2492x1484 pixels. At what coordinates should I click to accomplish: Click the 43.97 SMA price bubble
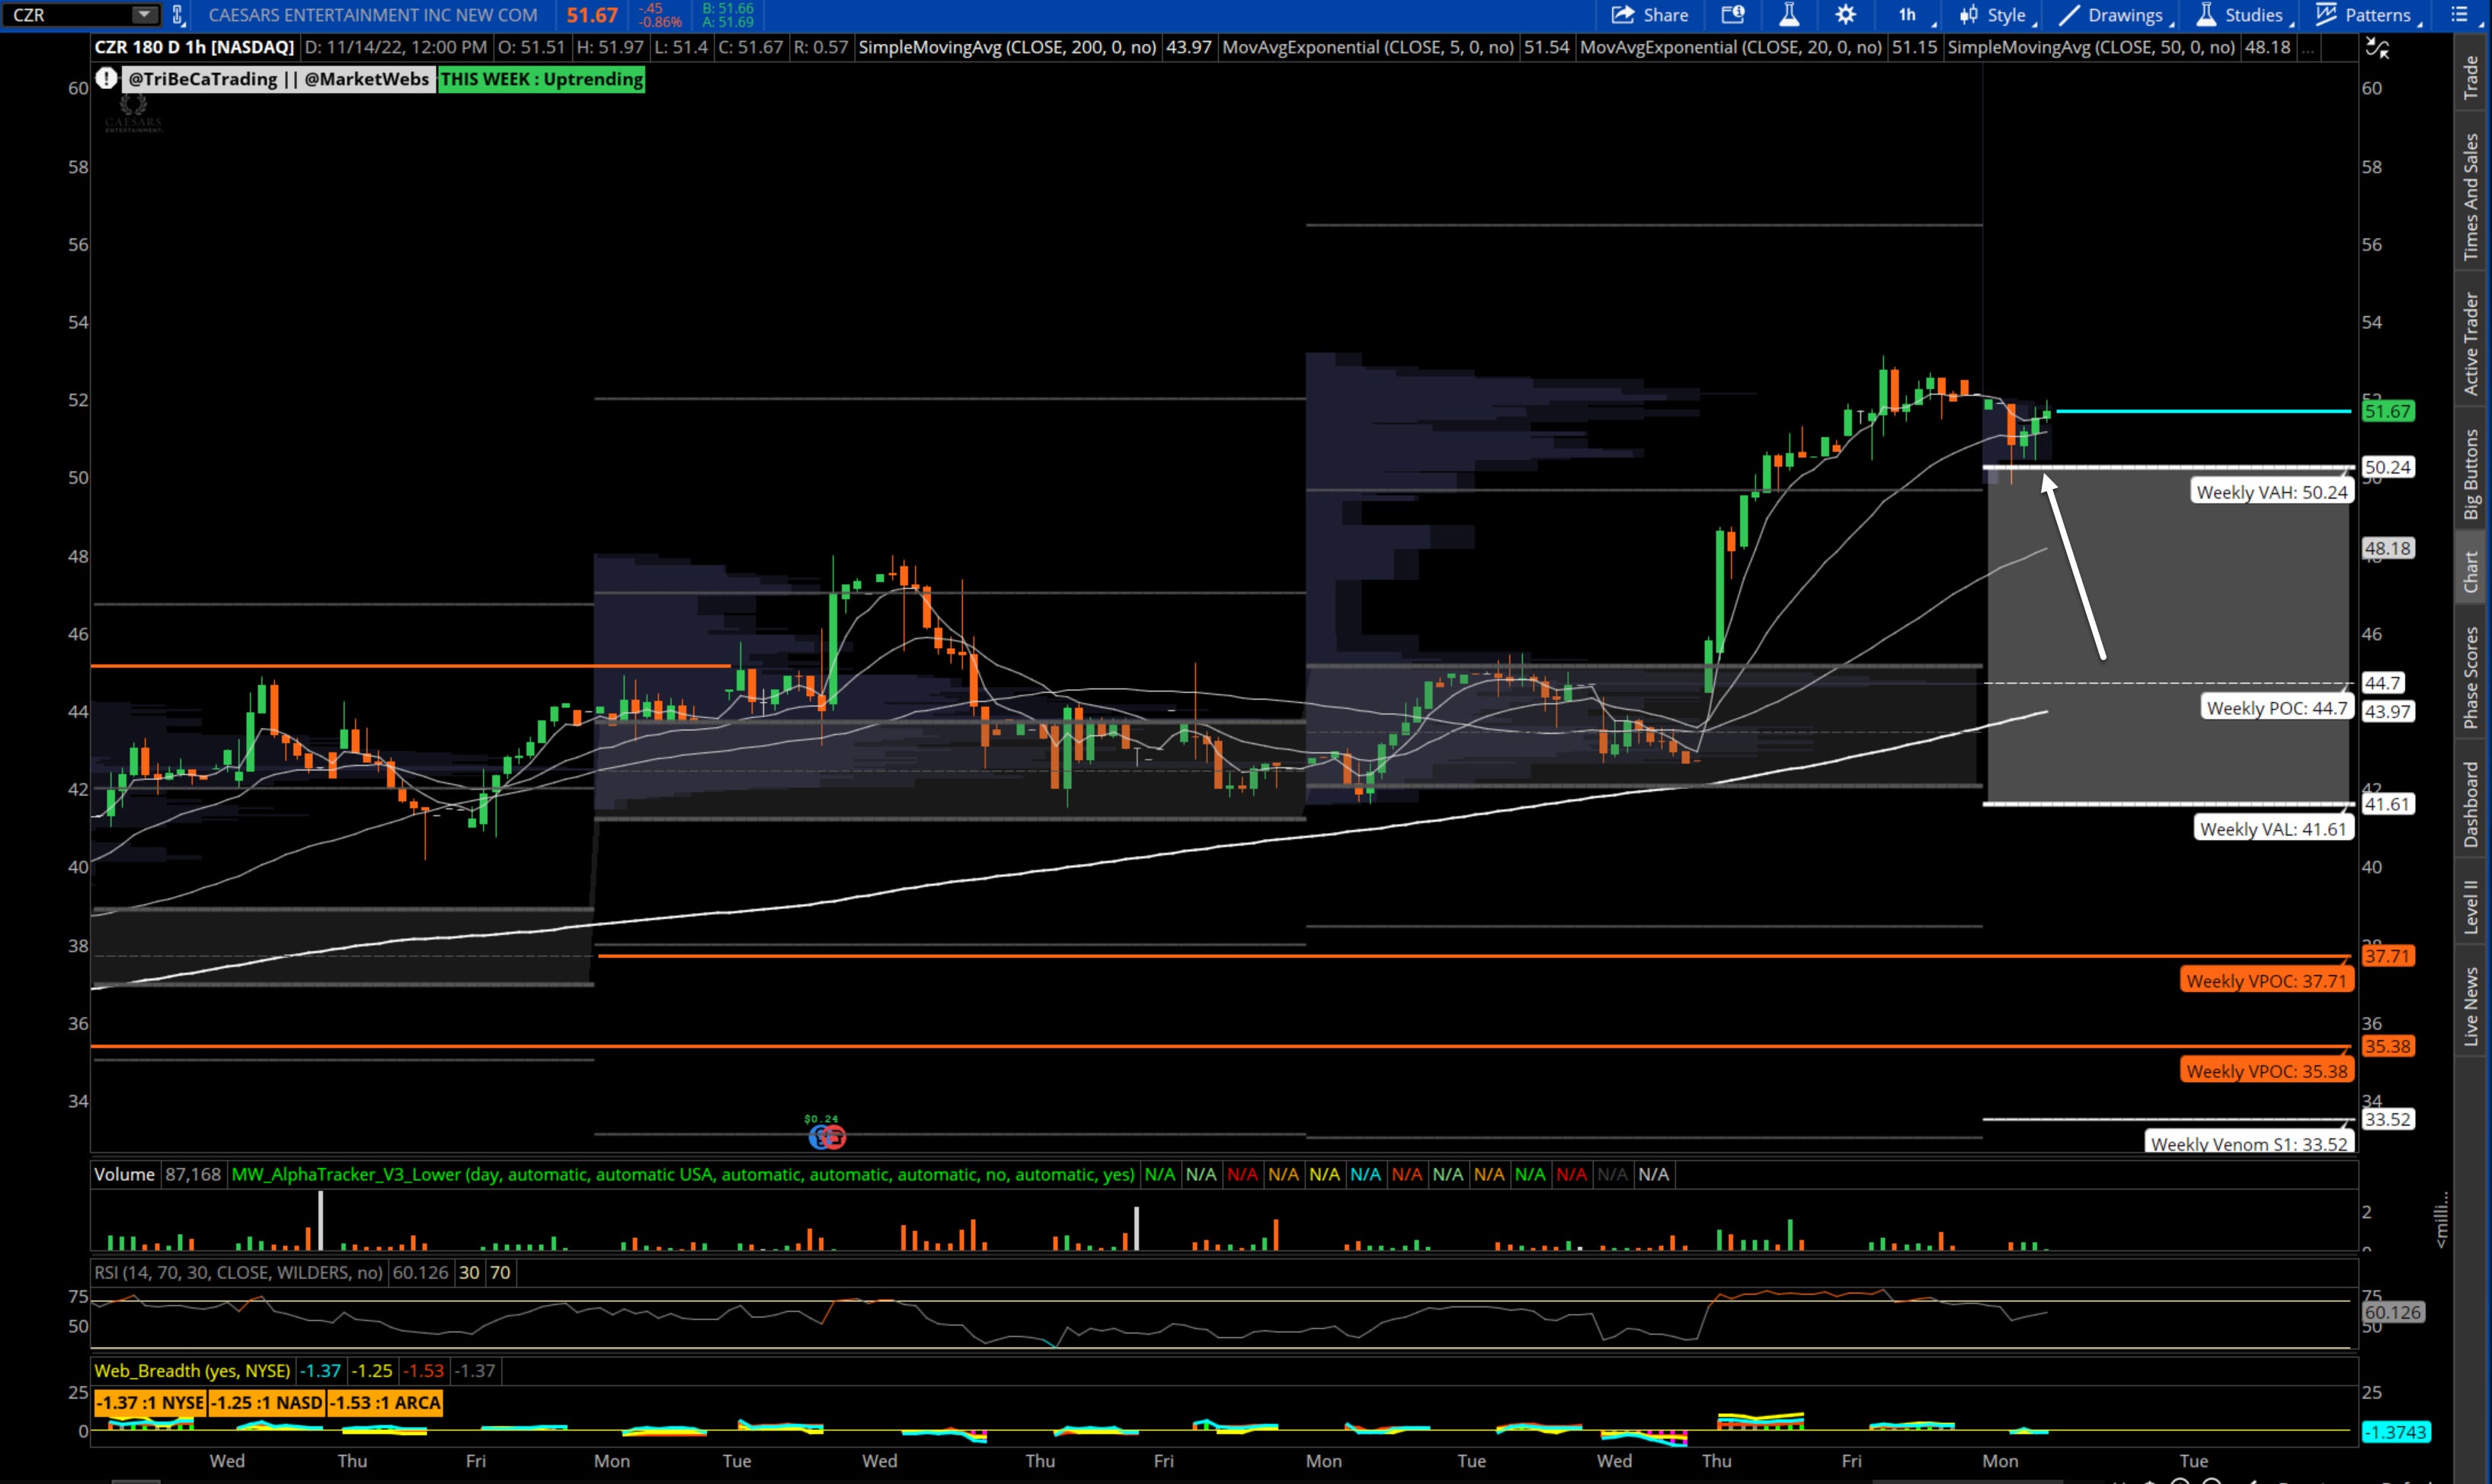2387,711
